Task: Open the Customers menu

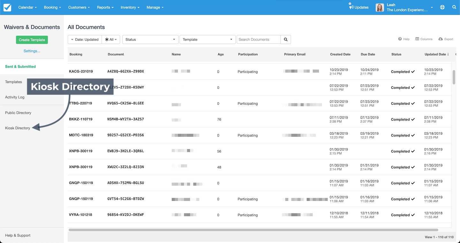Action: point(79,7)
